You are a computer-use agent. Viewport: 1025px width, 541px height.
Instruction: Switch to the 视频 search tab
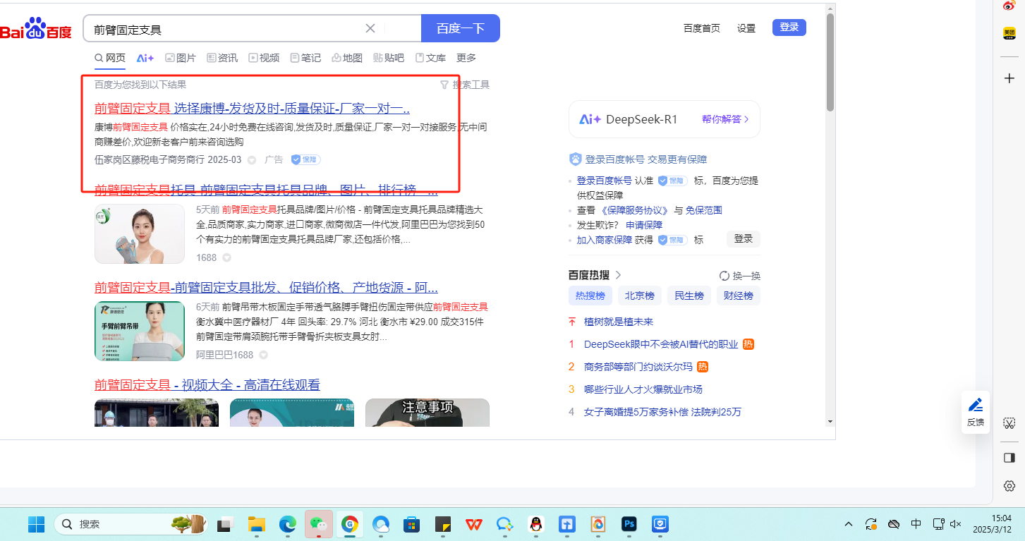coord(264,58)
